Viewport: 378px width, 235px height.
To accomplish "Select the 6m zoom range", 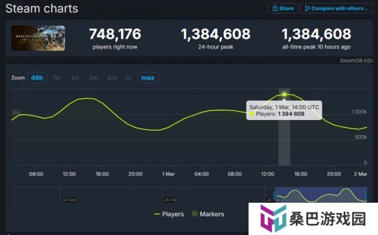I will click(x=112, y=77).
